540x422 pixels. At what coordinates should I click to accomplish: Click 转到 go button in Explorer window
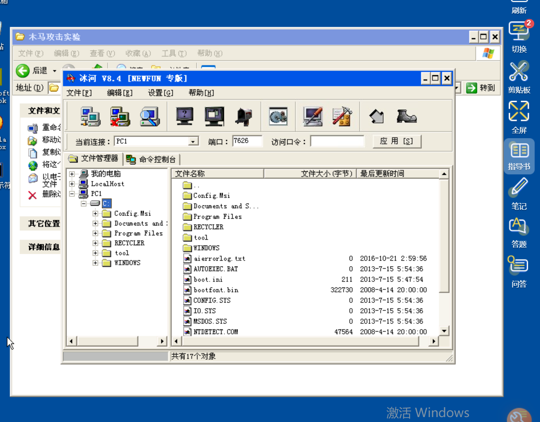[480, 88]
